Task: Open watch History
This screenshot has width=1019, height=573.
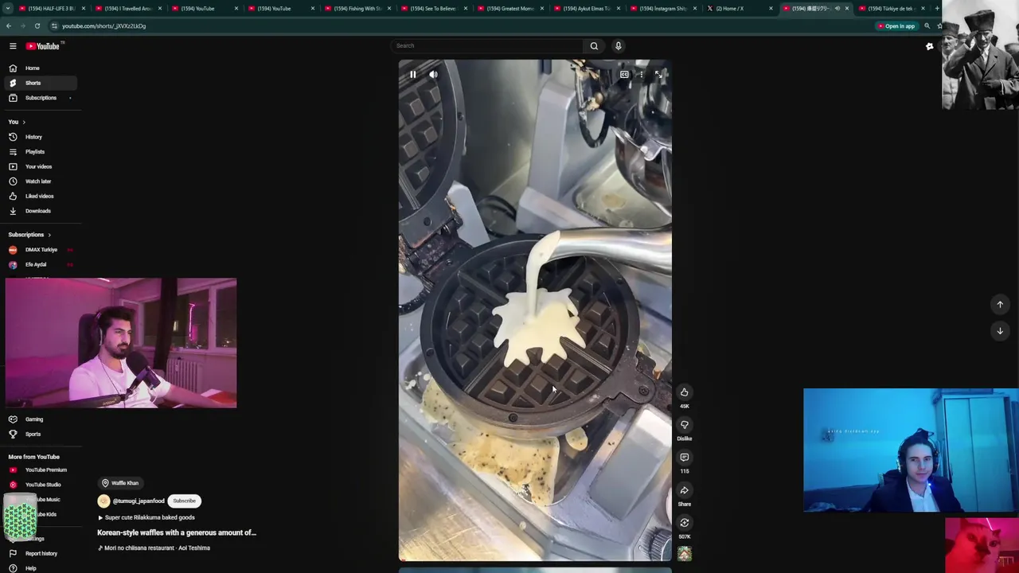Action: (x=39, y=137)
